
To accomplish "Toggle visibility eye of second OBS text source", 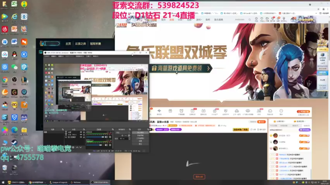I will pos(81,135).
